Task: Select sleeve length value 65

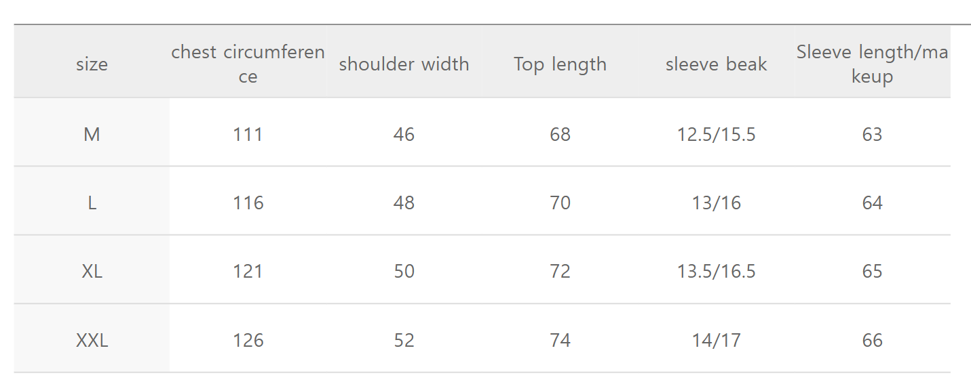Action: click(872, 271)
